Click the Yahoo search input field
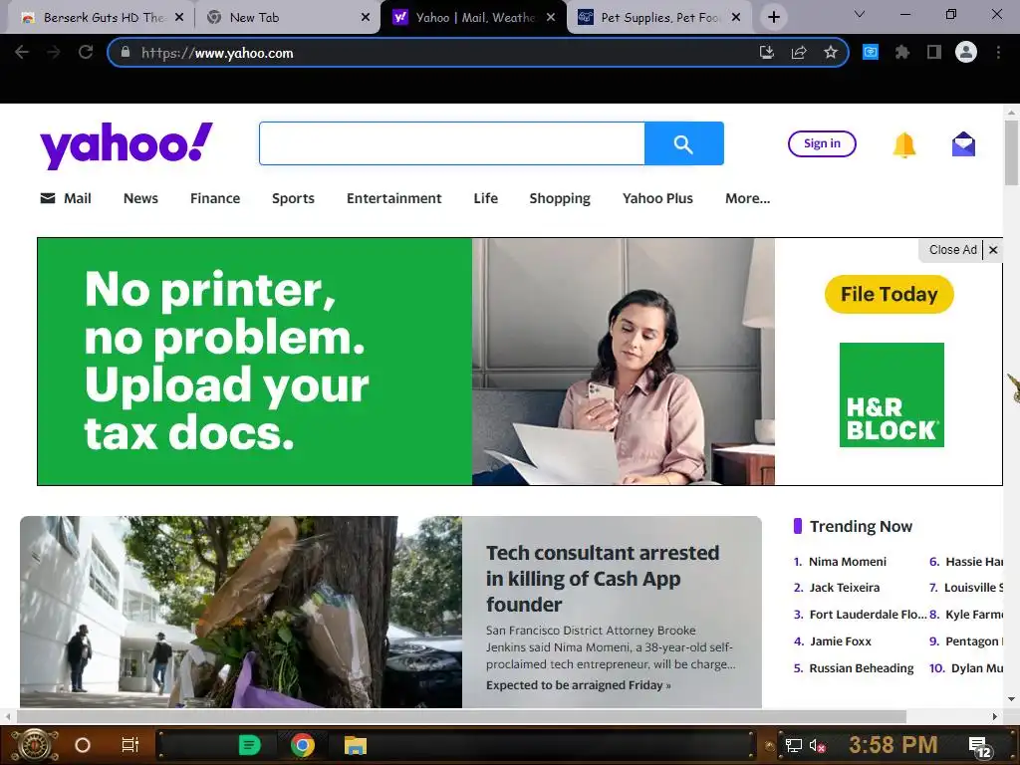Image resolution: width=1020 pixels, height=765 pixels. click(x=452, y=143)
